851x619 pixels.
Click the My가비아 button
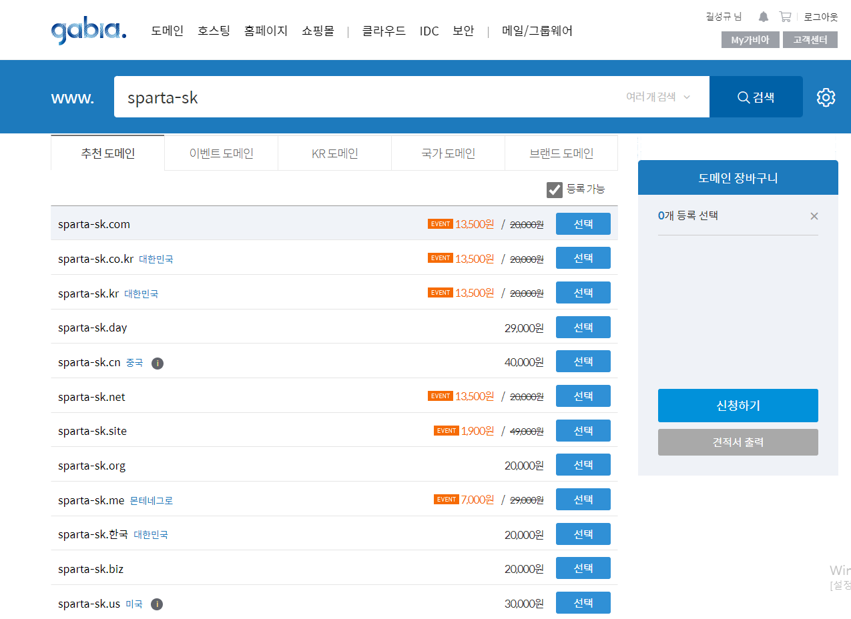[x=750, y=40]
